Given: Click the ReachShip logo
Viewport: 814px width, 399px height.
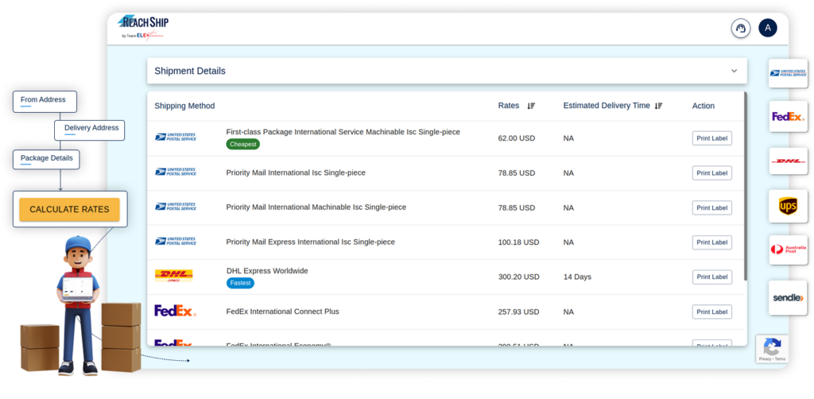Looking at the screenshot, I should tap(143, 28).
